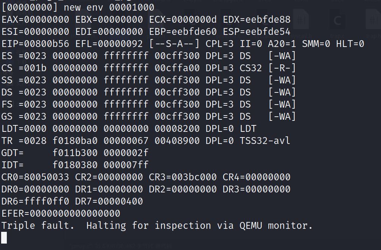Click the LDT=0000 selector entry
This screenshot has width=381, height=250.
click(x=24, y=129)
